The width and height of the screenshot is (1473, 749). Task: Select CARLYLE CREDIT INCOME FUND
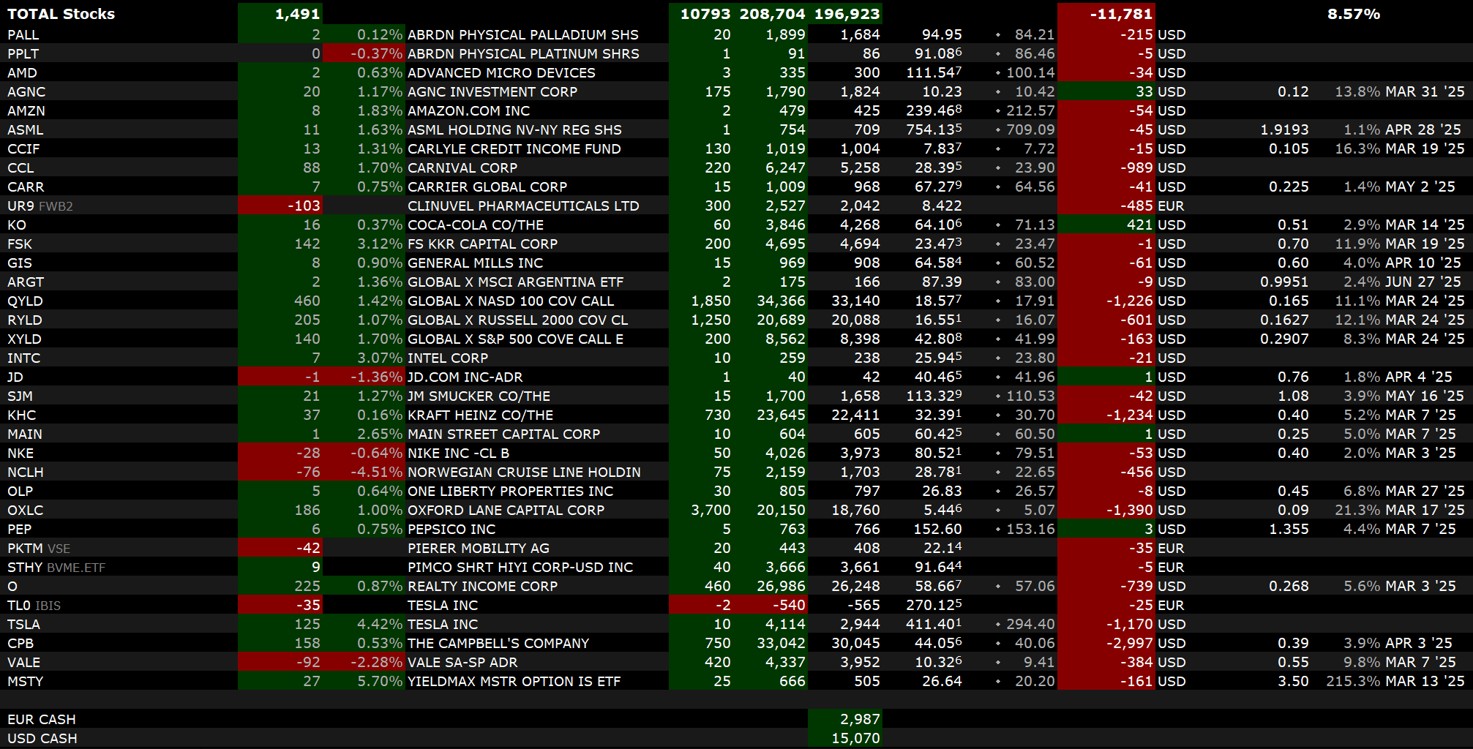514,148
